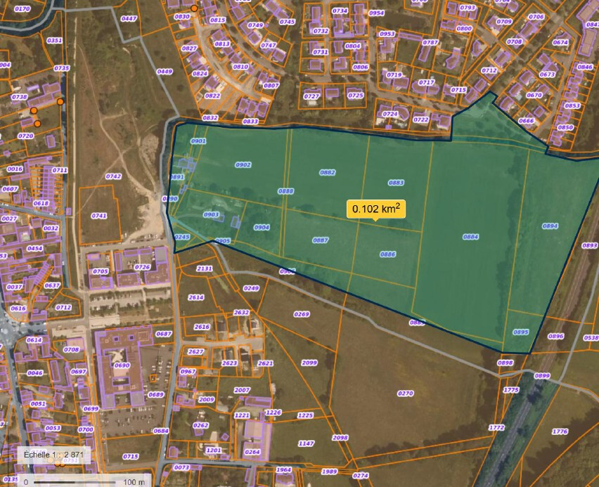Screen dimensions: 599x487
Task: Select parcel label 0884 in measured area
Action: click(x=470, y=237)
